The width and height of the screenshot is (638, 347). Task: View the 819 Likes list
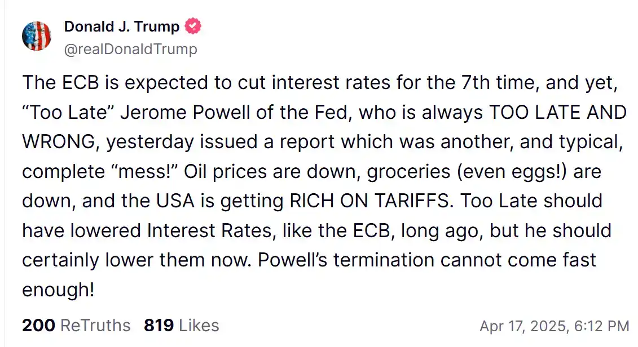tap(181, 325)
